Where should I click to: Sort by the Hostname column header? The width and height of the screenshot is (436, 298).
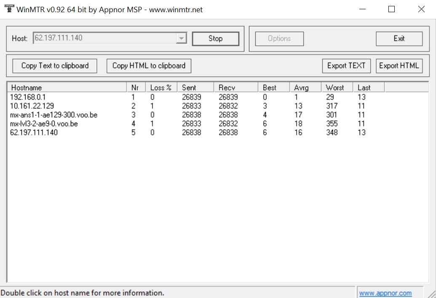click(67, 88)
